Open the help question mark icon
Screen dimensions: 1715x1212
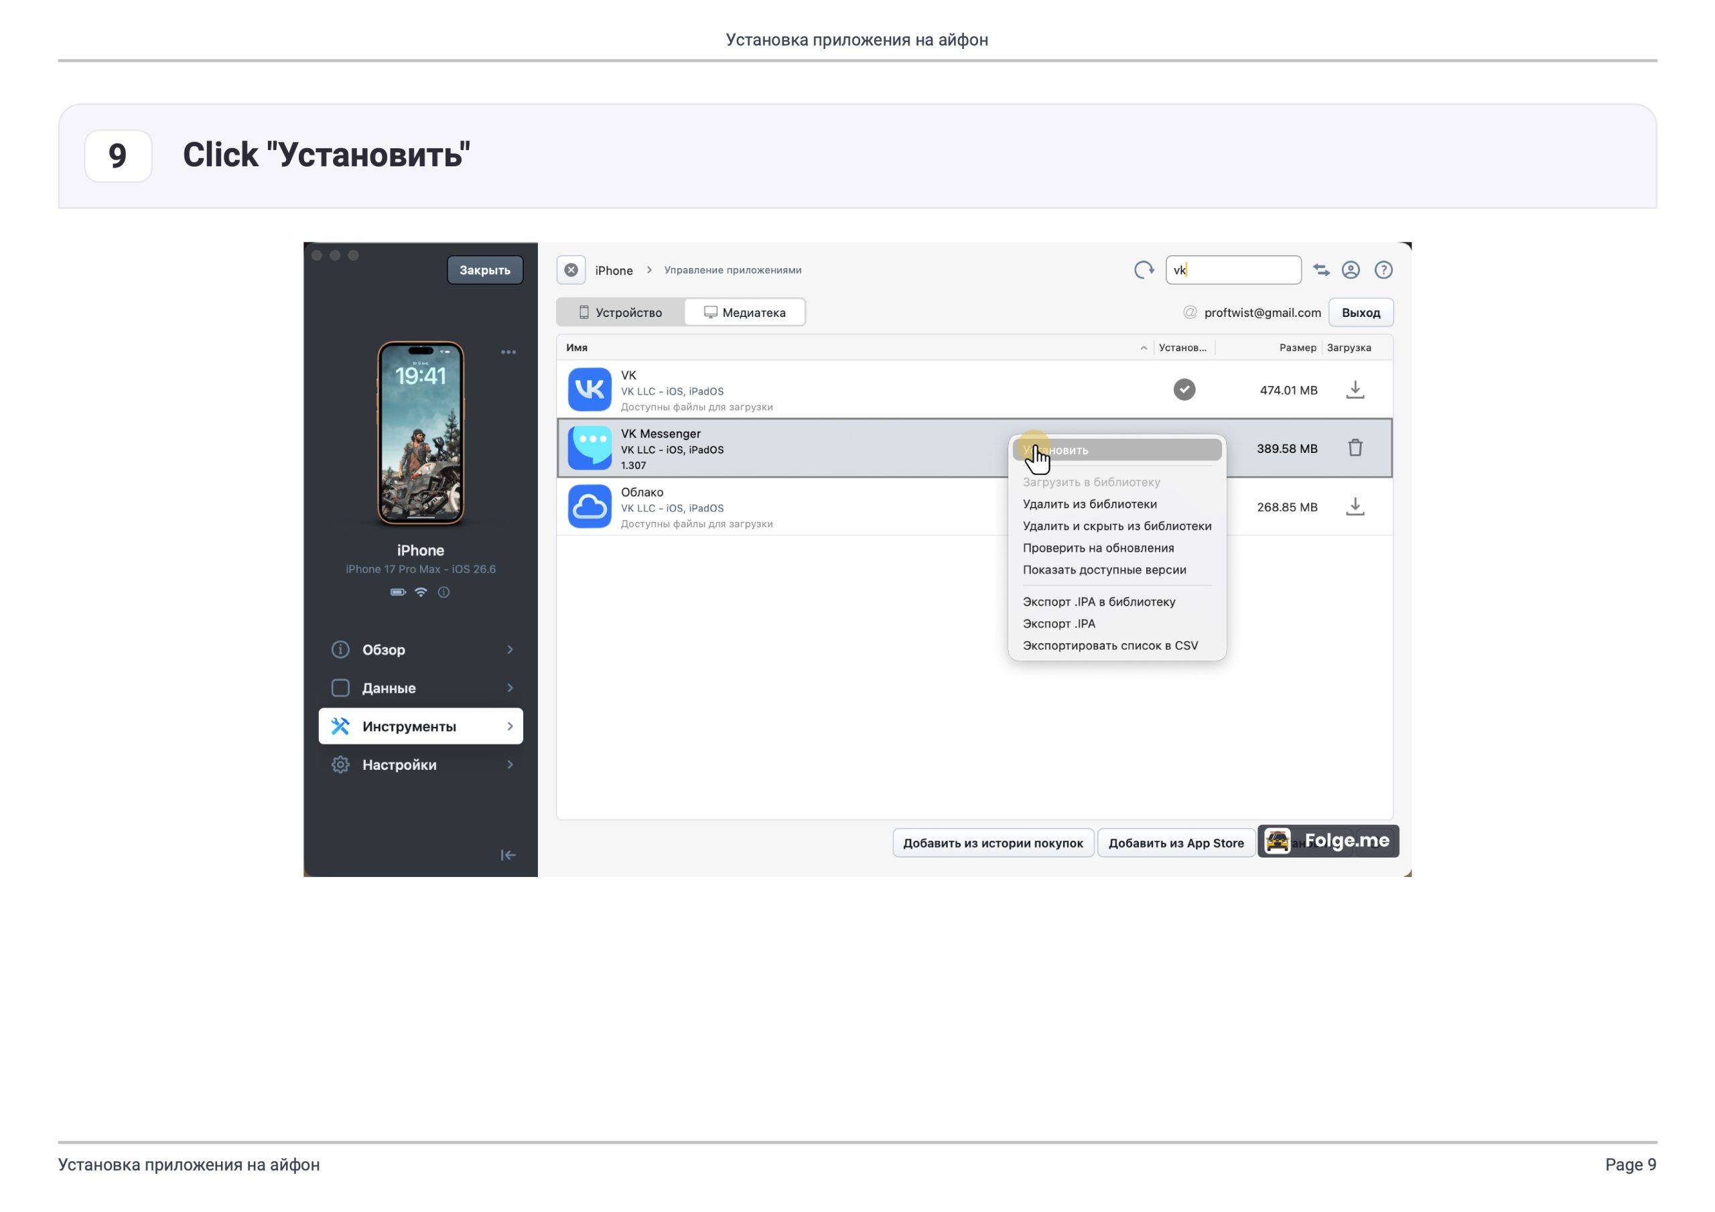coord(1383,270)
